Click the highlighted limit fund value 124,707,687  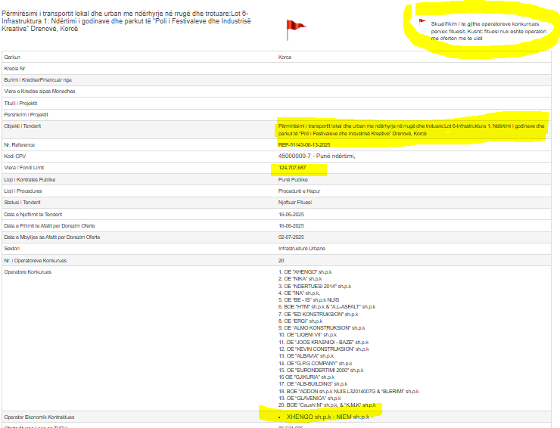click(x=293, y=167)
